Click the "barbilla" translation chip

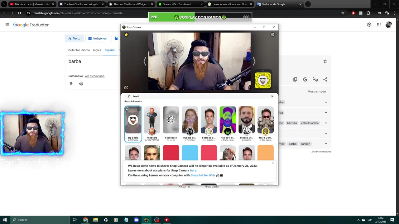pyautogui.click(x=292, y=123)
